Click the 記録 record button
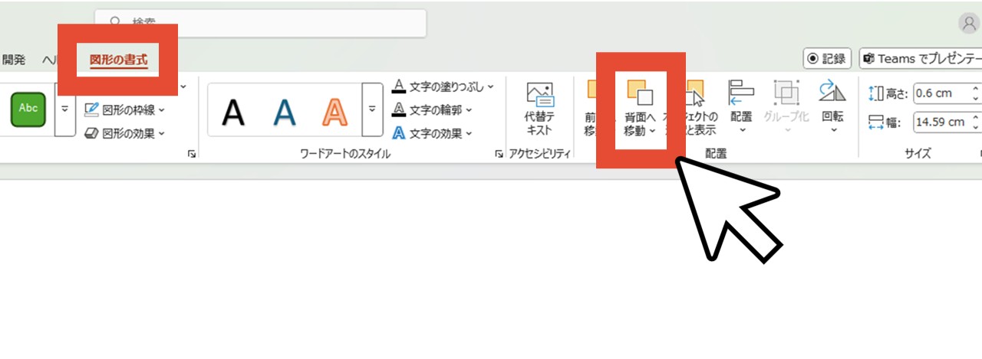Viewport: 982px width, 359px height. coord(826,59)
